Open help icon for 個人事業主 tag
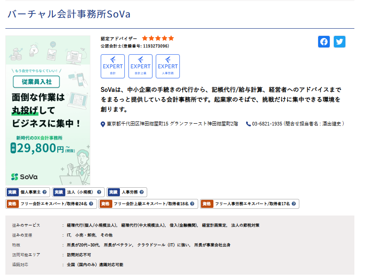366x276 pixels. coord(45,192)
